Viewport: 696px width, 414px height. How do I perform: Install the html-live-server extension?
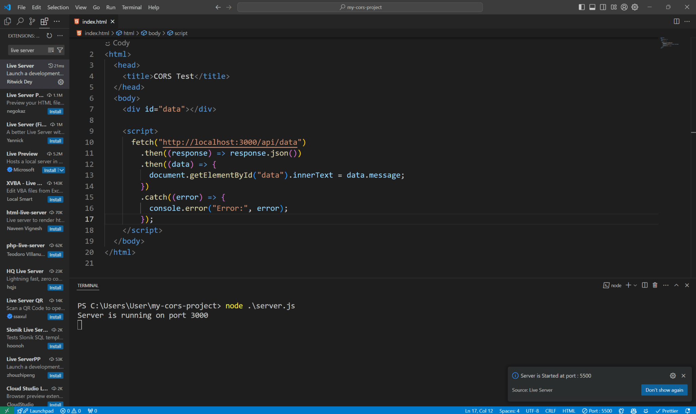coord(55,229)
